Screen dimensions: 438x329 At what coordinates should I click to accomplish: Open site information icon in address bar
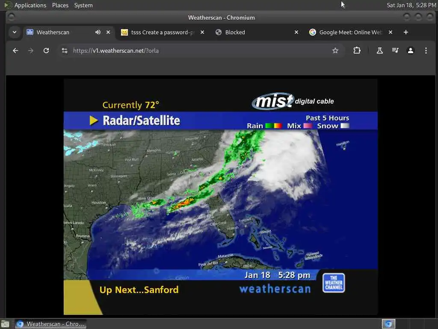click(x=65, y=51)
